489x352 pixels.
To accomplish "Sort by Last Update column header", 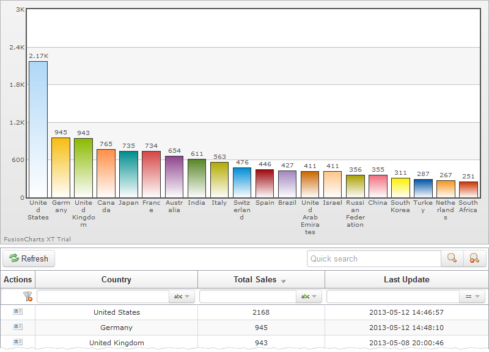I will click(x=406, y=279).
